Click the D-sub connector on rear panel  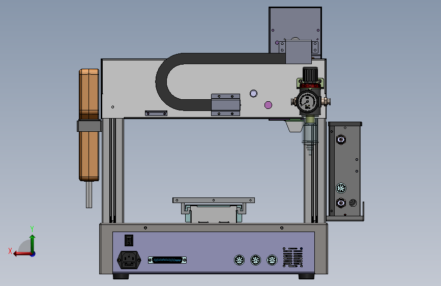(167, 260)
